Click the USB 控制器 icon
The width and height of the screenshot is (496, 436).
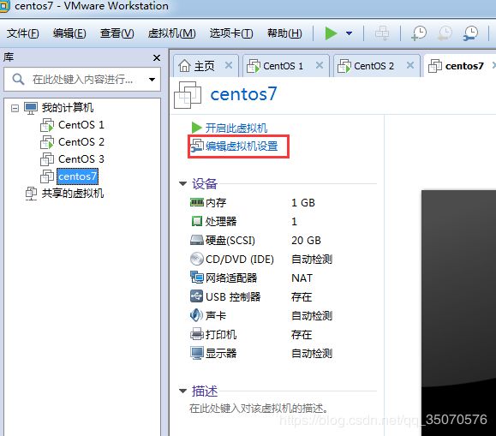click(197, 296)
